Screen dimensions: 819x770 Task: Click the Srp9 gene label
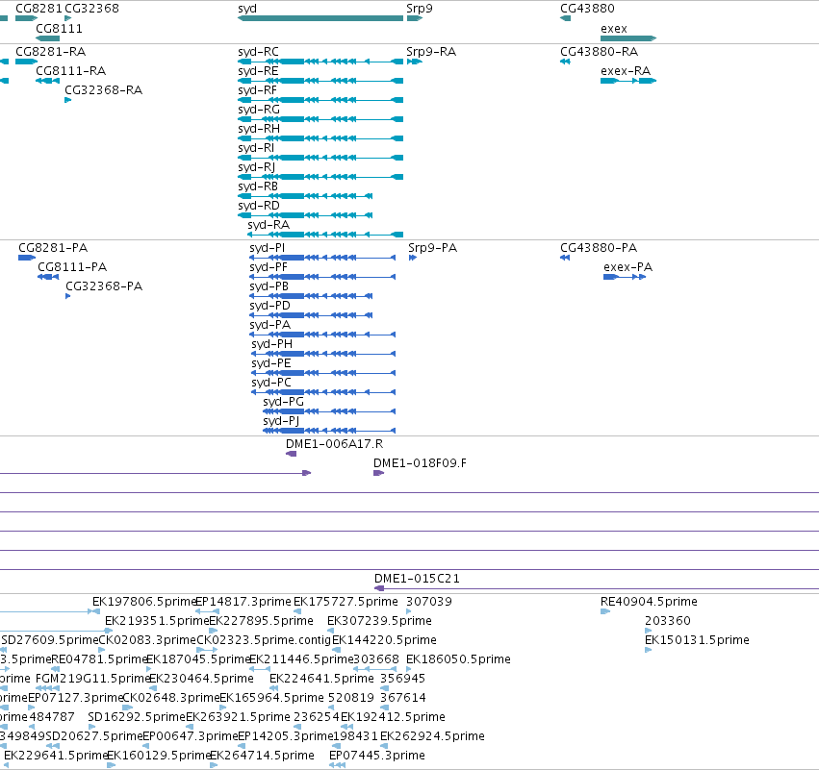pyautogui.click(x=420, y=9)
